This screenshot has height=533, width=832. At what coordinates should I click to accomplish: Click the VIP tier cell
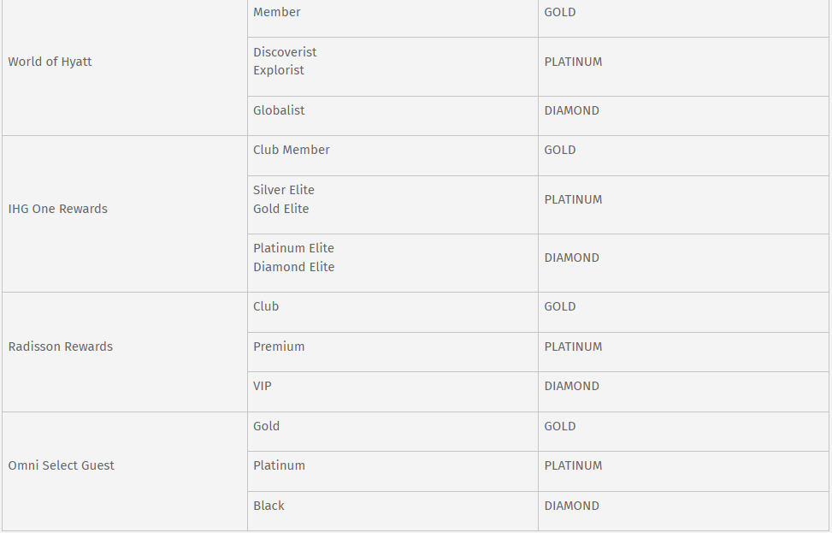(263, 386)
